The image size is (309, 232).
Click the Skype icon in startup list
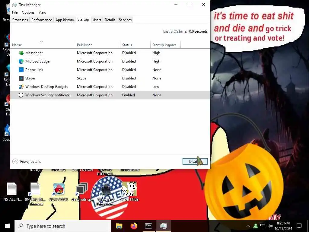click(21, 78)
